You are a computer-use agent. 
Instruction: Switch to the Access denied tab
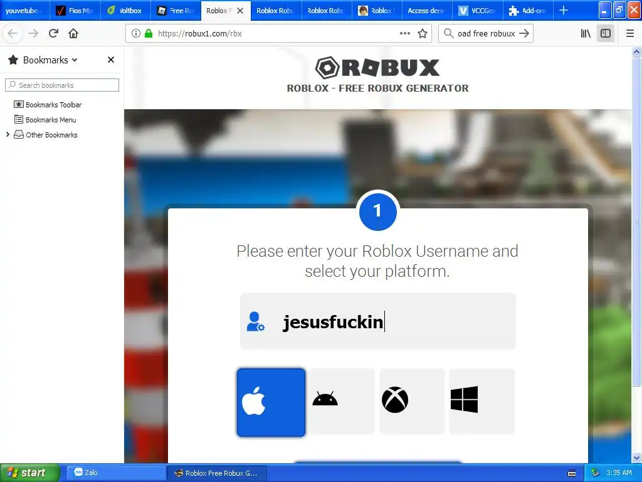428,10
